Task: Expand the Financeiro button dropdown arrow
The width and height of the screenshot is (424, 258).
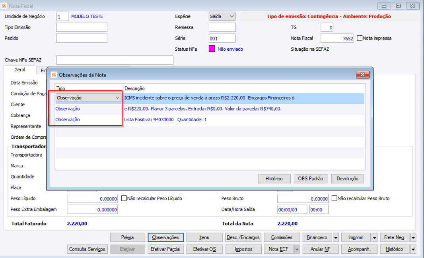Action: pos(336,237)
